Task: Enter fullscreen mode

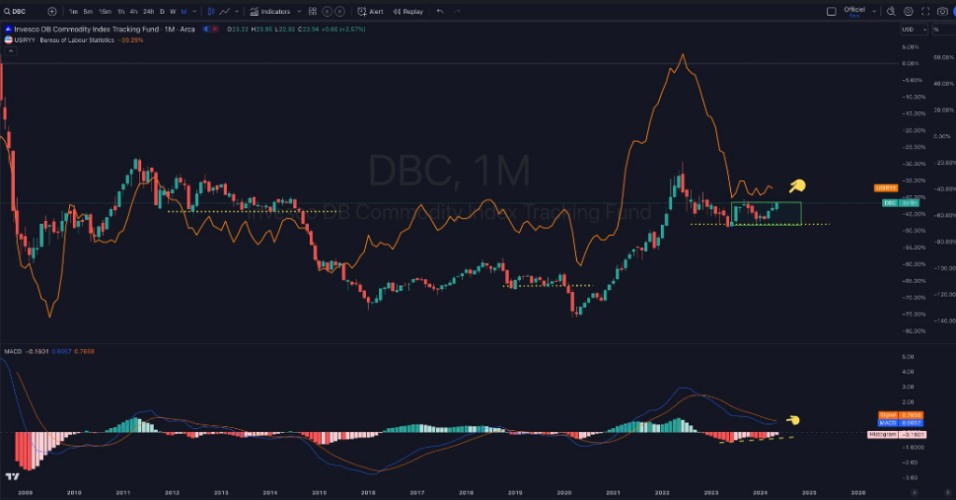Action: click(925, 11)
